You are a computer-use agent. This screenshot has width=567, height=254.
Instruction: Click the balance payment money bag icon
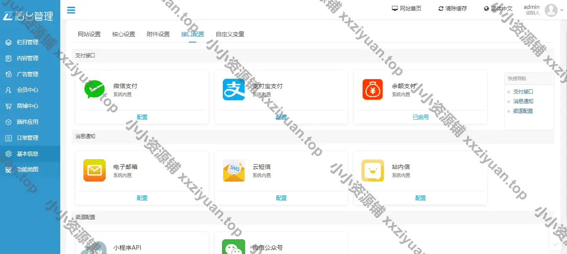[x=372, y=90]
